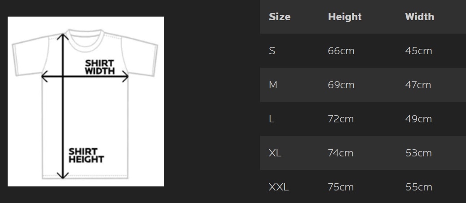Click the 75cm height value

click(x=341, y=187)
